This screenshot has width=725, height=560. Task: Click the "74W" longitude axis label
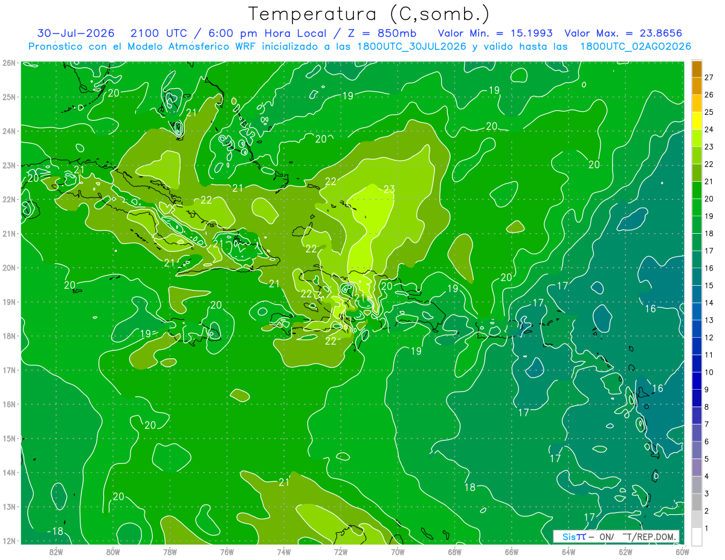pos(283,551)
